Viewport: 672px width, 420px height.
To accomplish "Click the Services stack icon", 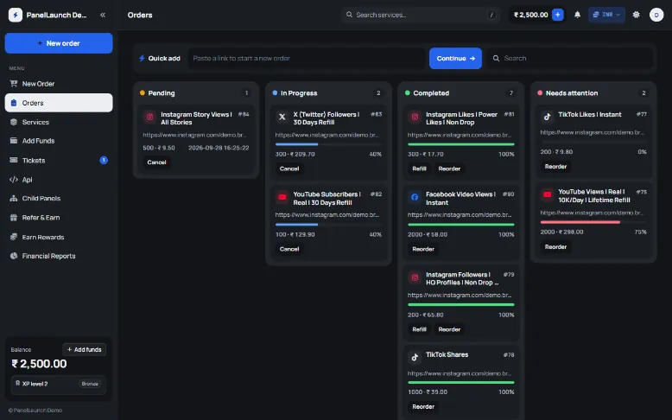I will click(x=14, y=122).
